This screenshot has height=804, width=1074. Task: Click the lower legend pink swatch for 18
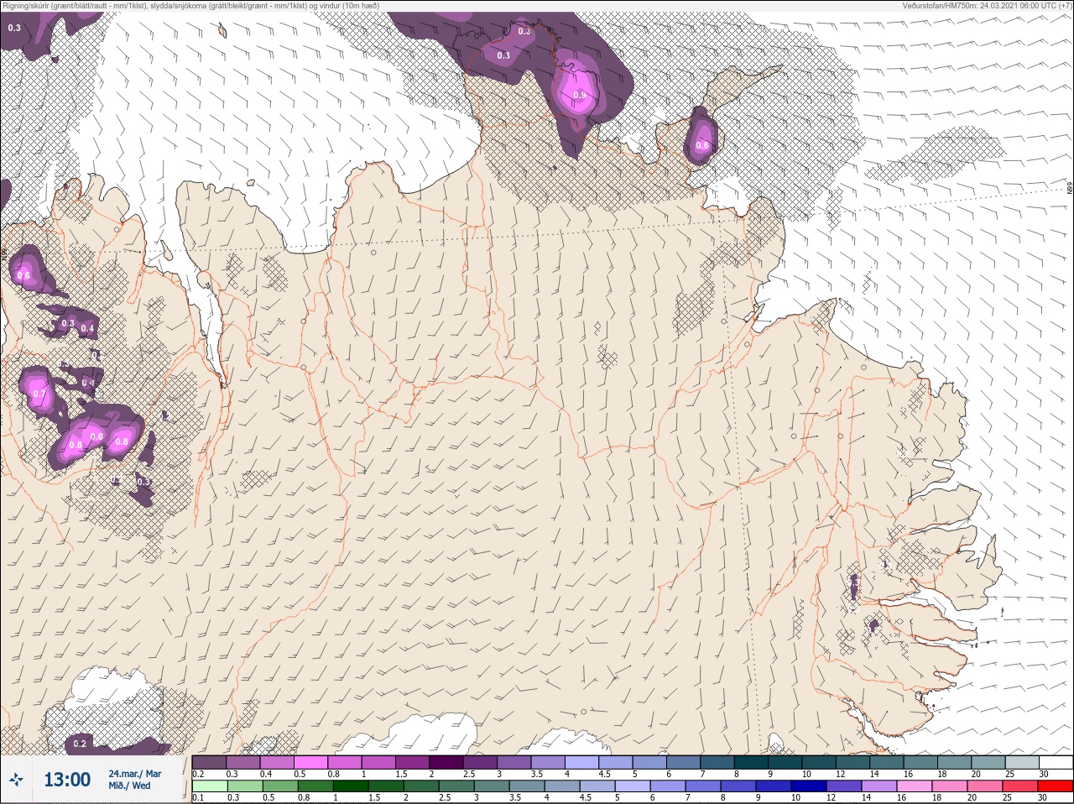pyautogui.click(x=950, y=786)
